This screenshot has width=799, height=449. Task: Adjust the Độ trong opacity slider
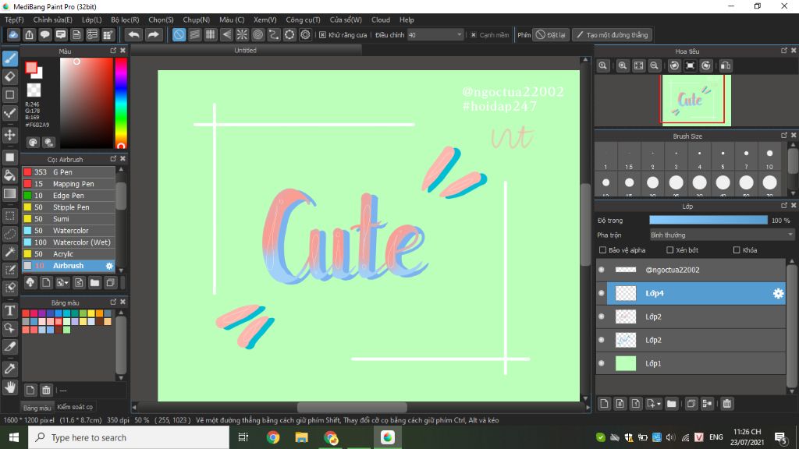pos(708,221)
